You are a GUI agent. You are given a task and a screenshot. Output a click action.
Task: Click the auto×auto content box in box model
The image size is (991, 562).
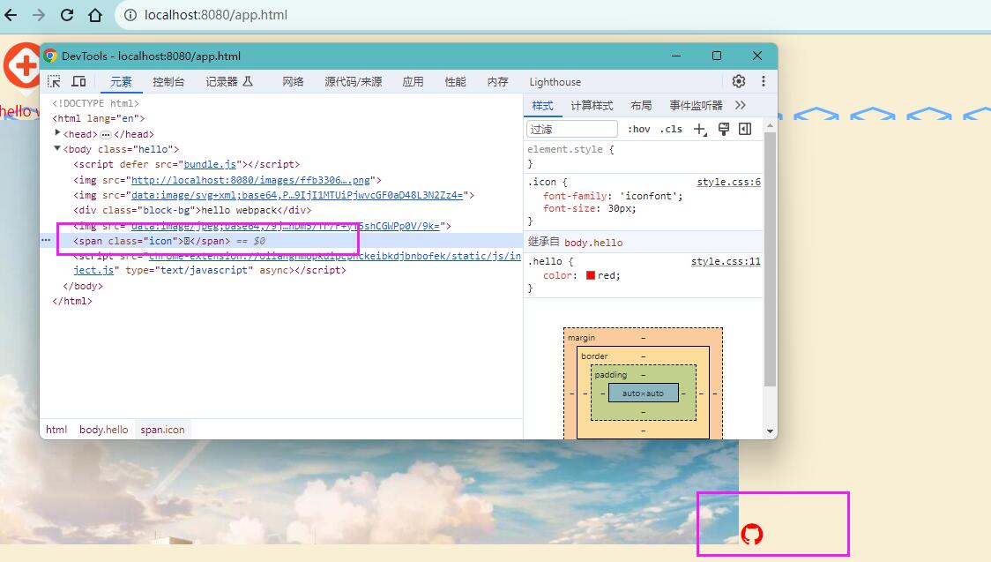pos(644,393)
